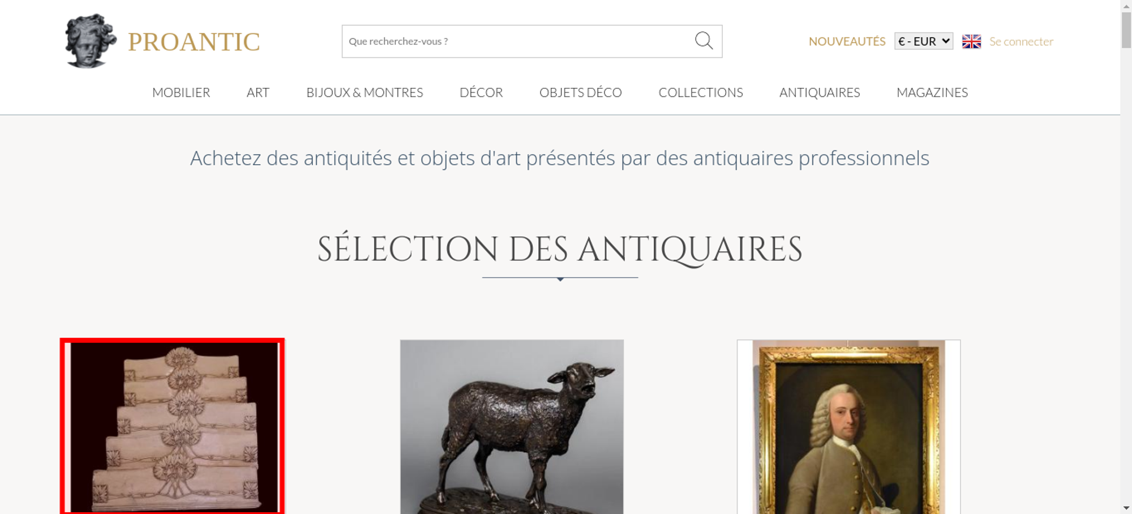The width and height of the screenshot is (1132, 514).
Task: Open the ANTIQUAIRES menu
Action: click(820, 92)
